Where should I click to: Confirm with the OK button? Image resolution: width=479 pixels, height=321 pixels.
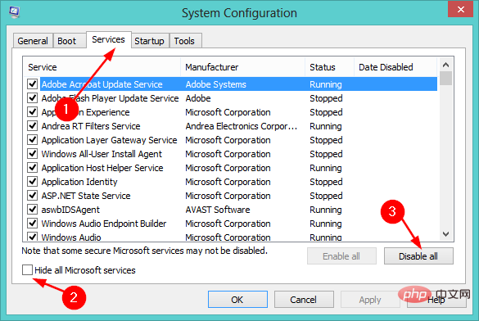[x=237, y=300]
